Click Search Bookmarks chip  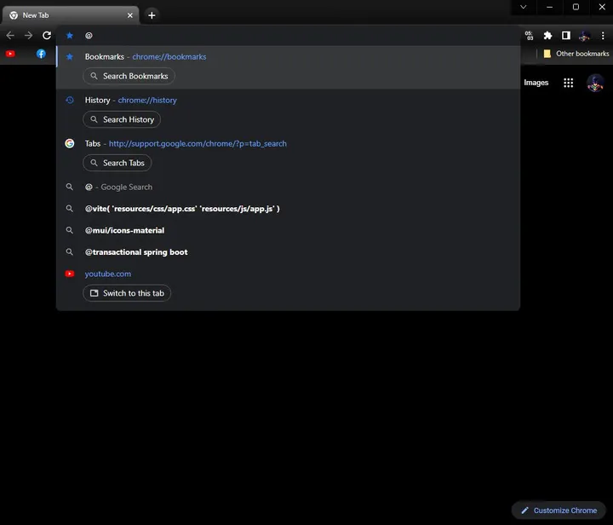tap(129, 76)
